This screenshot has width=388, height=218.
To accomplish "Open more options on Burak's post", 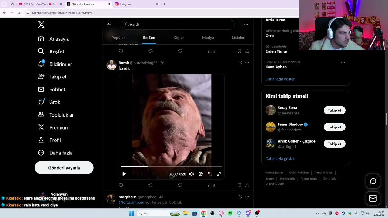I will click(247, 63).
